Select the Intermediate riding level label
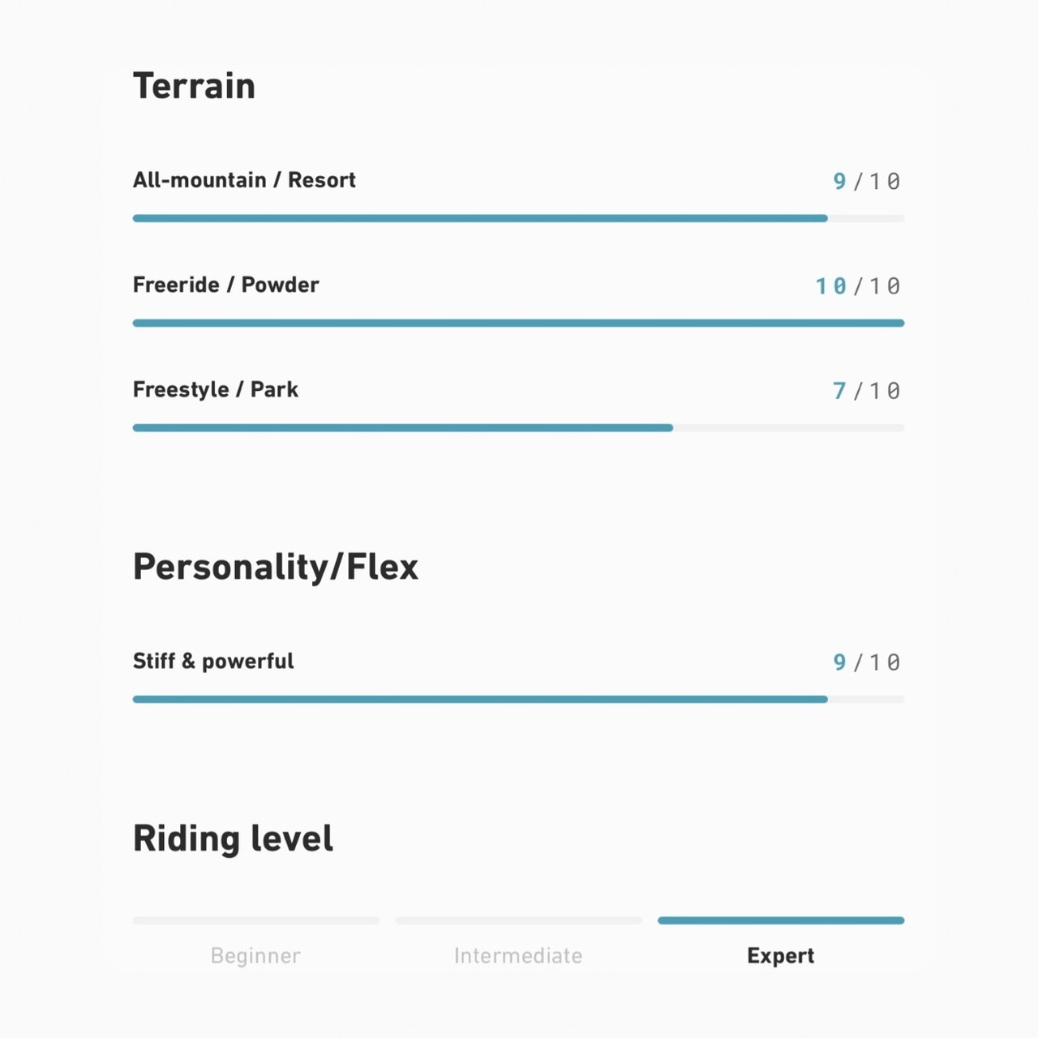1038x1038 pixels. pos(518,956)
